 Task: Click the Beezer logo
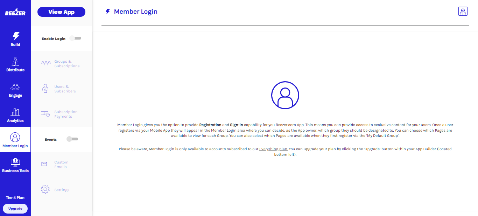[x=15, y=13]
